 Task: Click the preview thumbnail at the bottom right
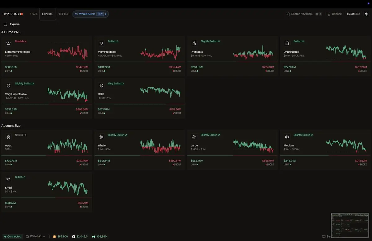pyautogui.click(x=350, y=225)
